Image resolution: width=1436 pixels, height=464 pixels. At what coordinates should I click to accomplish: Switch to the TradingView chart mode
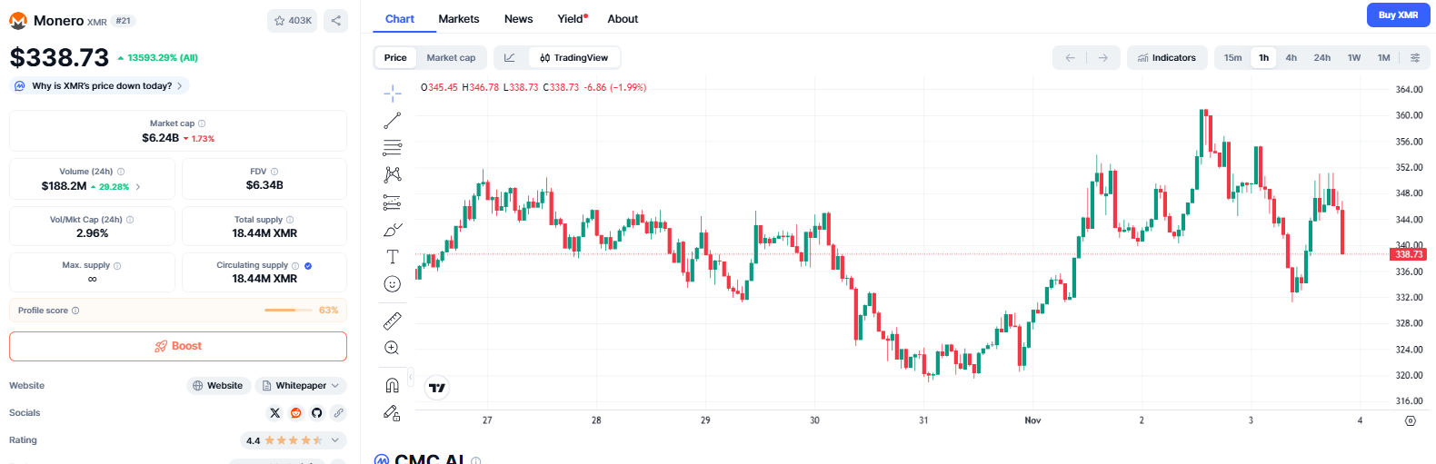pos(574,58)
